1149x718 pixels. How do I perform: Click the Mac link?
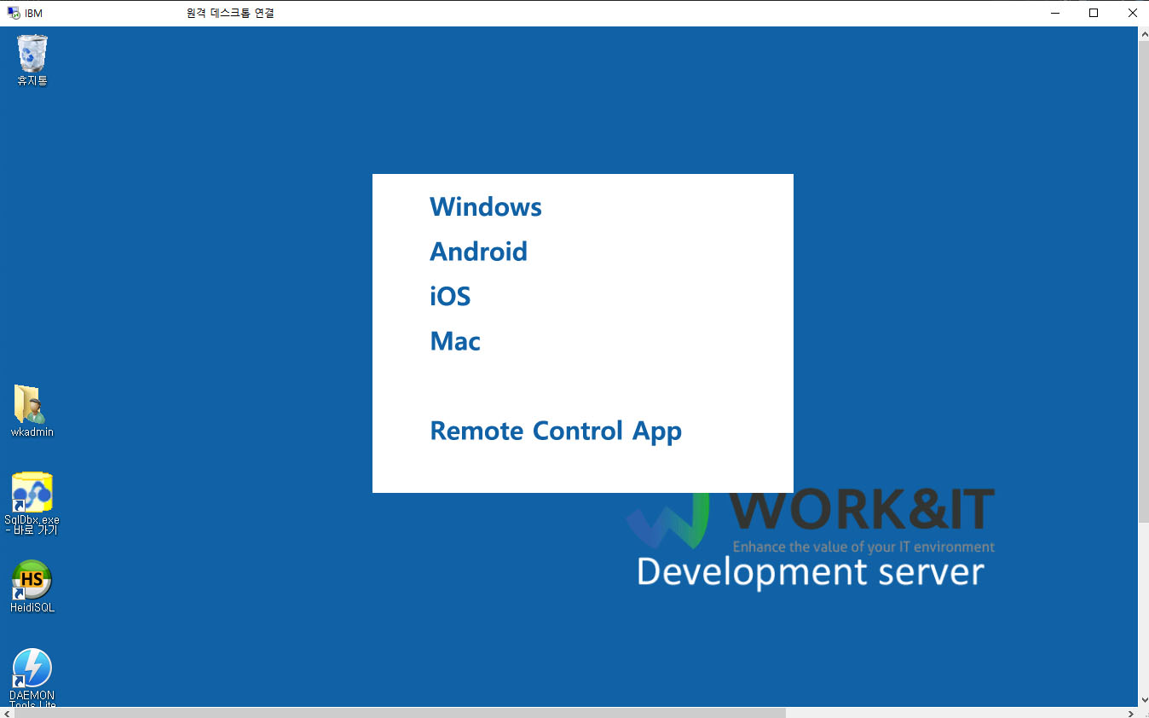455,341
